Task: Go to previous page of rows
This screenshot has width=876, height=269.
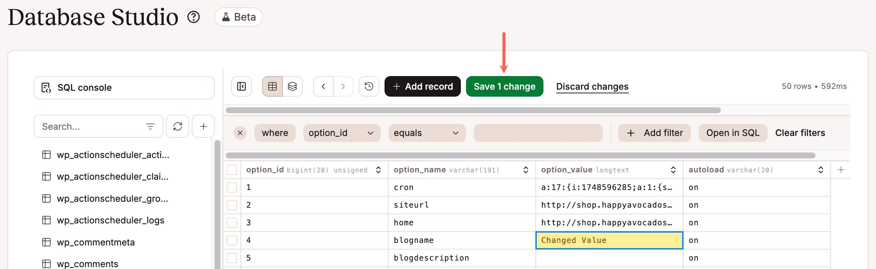Action: click(x=323, y=86)
